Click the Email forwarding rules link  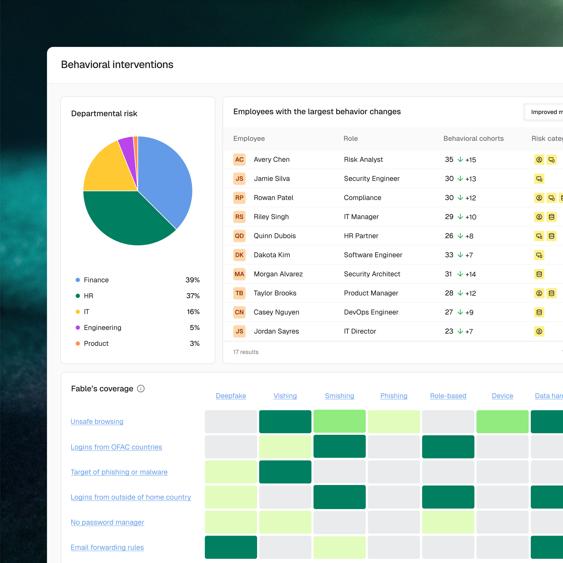click(x=107, y=547)
